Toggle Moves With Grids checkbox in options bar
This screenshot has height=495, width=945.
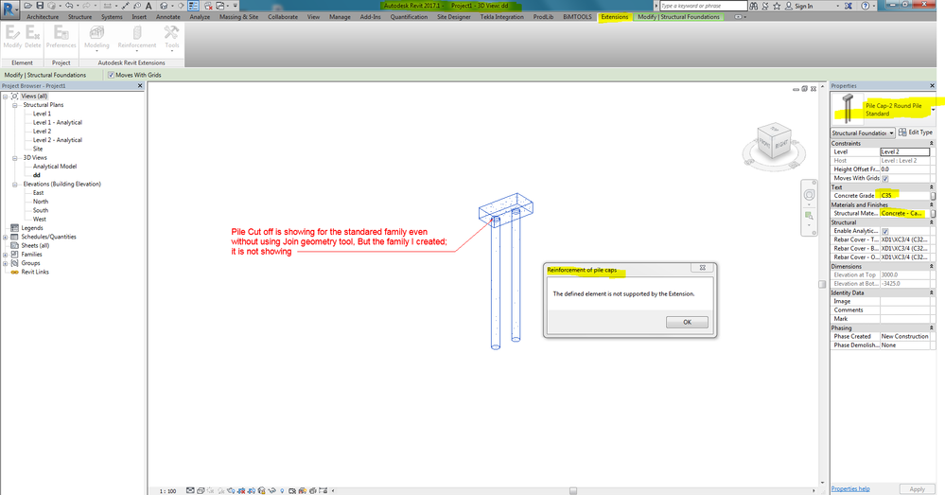111,75
